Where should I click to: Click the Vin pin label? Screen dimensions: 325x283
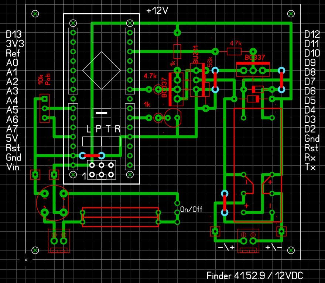13,168
